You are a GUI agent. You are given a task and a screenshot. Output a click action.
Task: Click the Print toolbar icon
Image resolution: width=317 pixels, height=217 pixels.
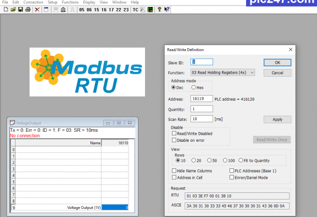click(28, 10)
